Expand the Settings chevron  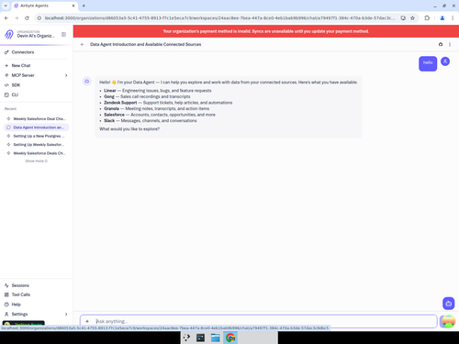pos(66,314)
